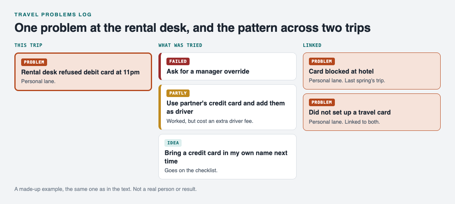
Task: Click the main heading about the rental desk pattern
Action: point(192,28)
